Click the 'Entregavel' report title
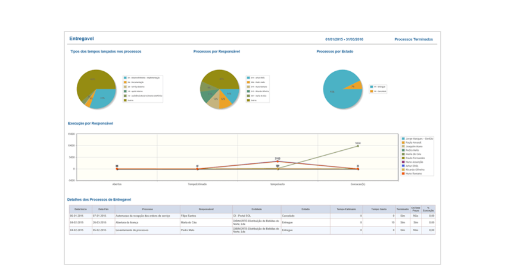Image resolution: width=505 pixels, height=265 pixels. pyautogui.click(x=81, y=39)
